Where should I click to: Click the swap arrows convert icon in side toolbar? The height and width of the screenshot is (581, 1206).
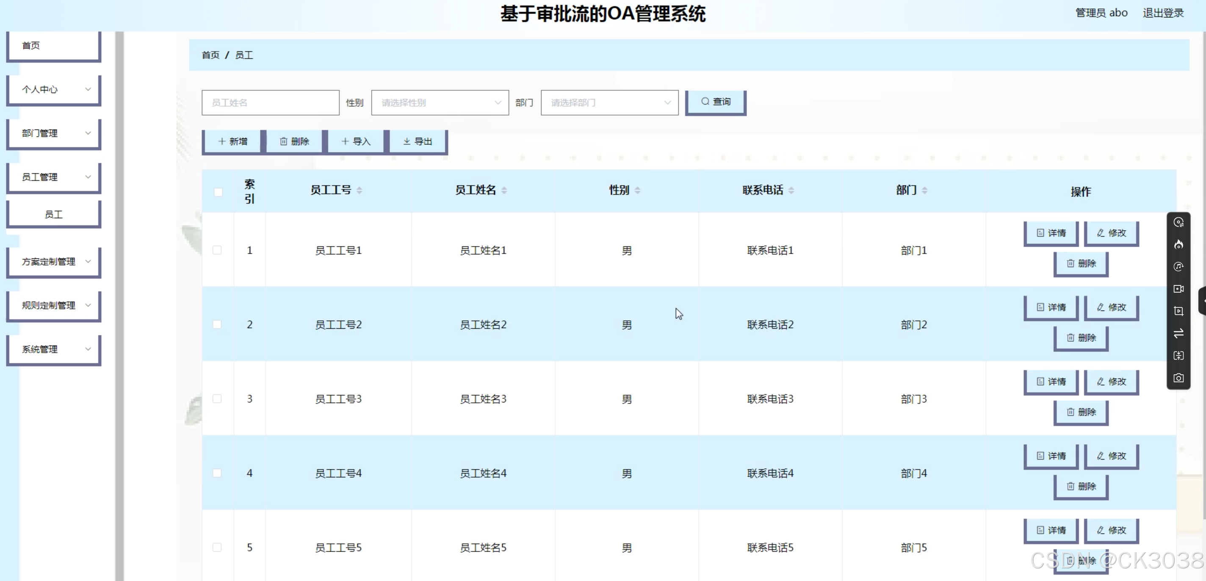click(1179, 333)
